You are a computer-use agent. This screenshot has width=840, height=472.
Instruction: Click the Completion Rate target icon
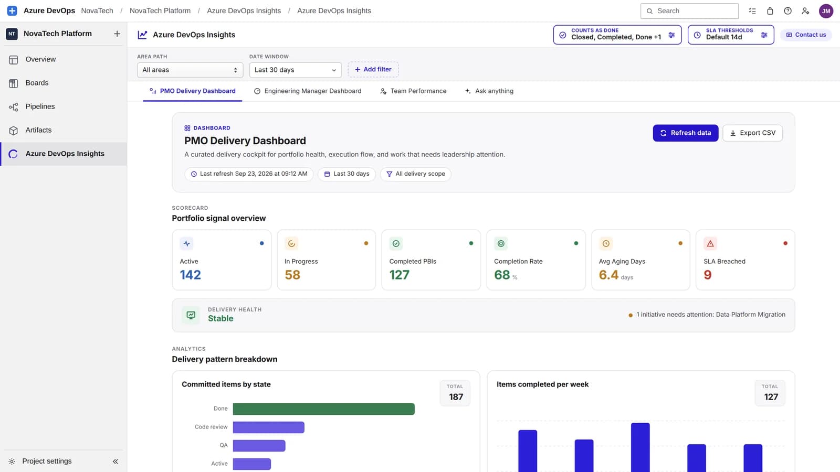(x=501, y=243)
